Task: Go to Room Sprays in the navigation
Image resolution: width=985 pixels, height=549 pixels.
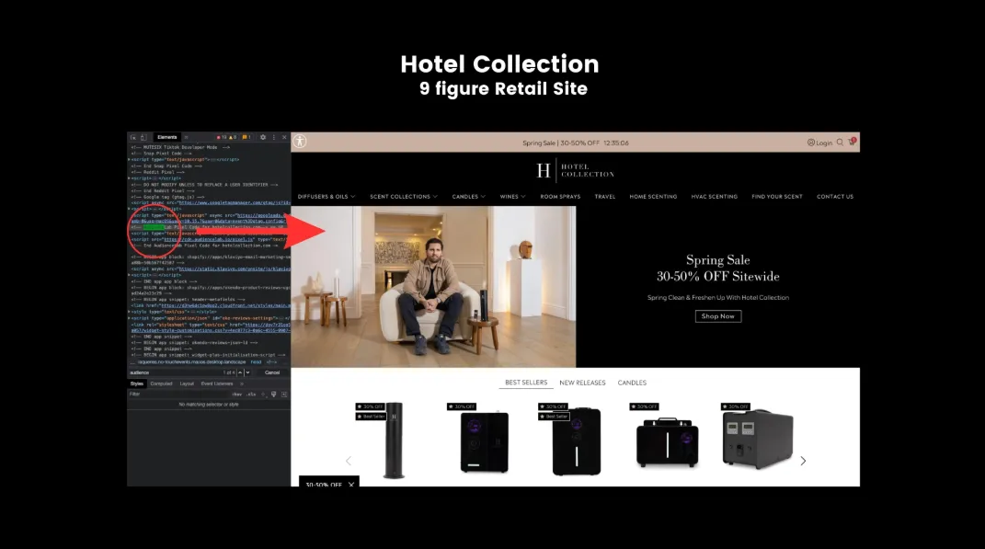Action: [x=560, y=197]
